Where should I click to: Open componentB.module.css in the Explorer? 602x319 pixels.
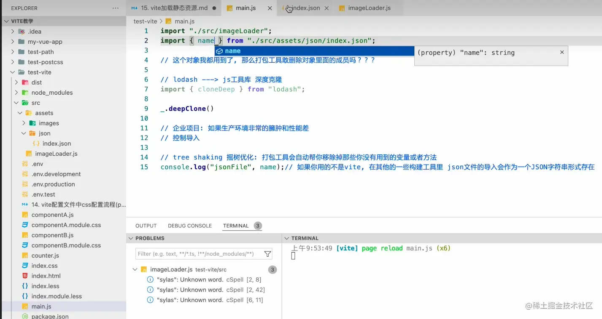[66, 245]
